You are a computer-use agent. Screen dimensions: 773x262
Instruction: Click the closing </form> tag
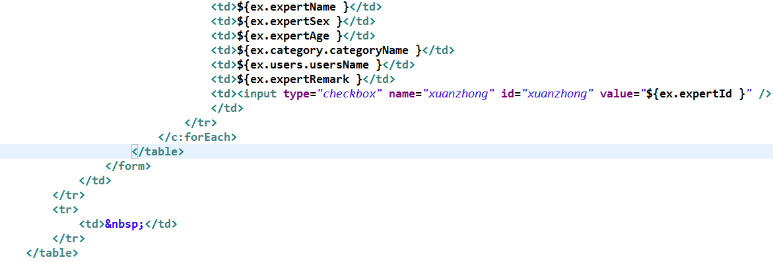coord(128,166)
